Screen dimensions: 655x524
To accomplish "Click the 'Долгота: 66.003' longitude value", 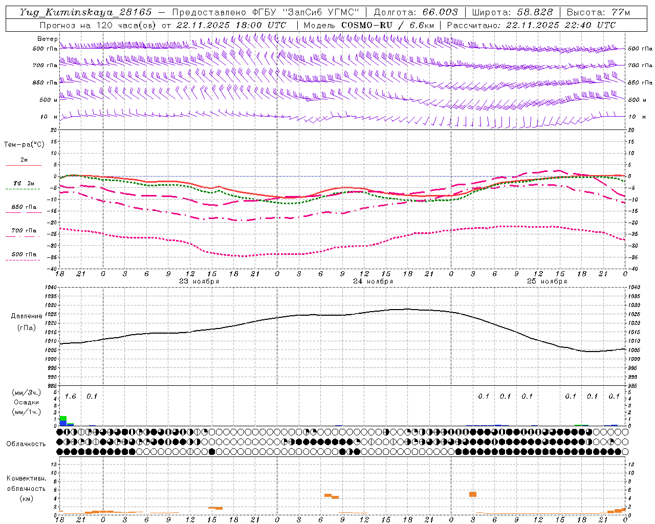I will [416, 12].
